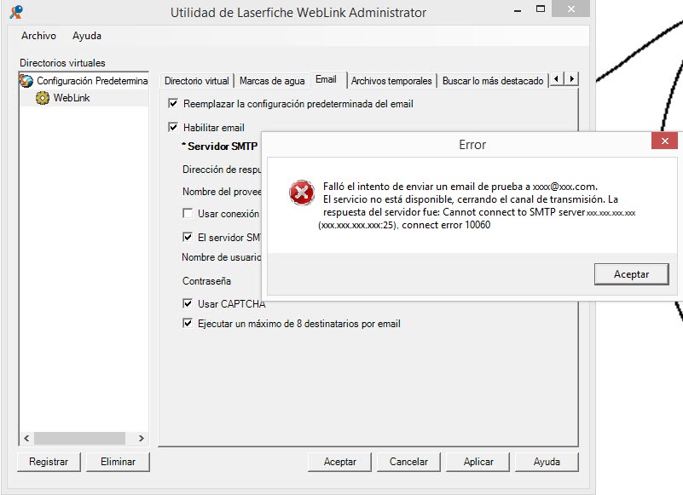
Task: Close the Error dialog with red X
Action: (x=663, y=141)
